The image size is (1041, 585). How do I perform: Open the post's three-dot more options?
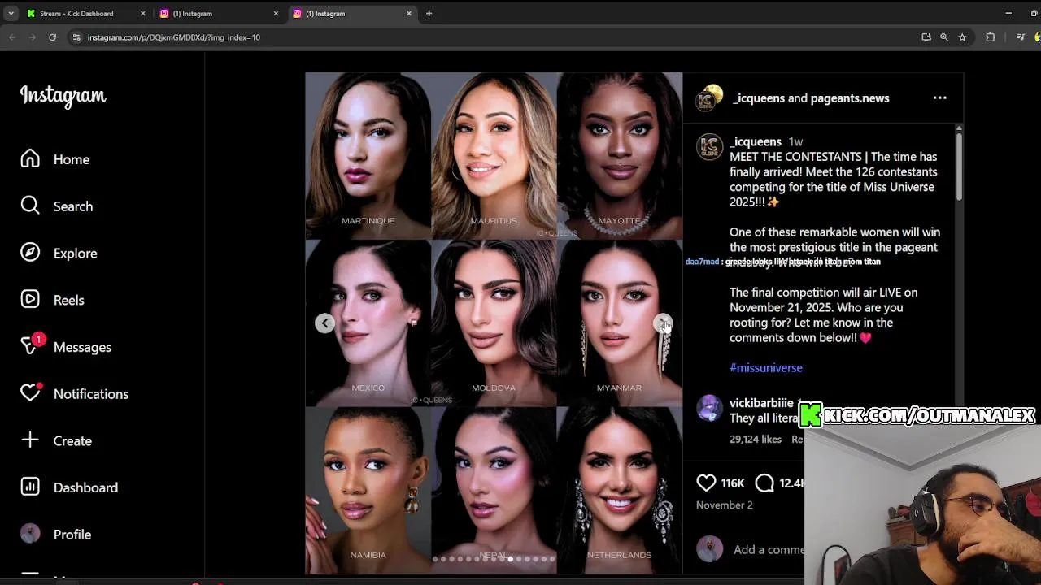click(x=939, y=97)
